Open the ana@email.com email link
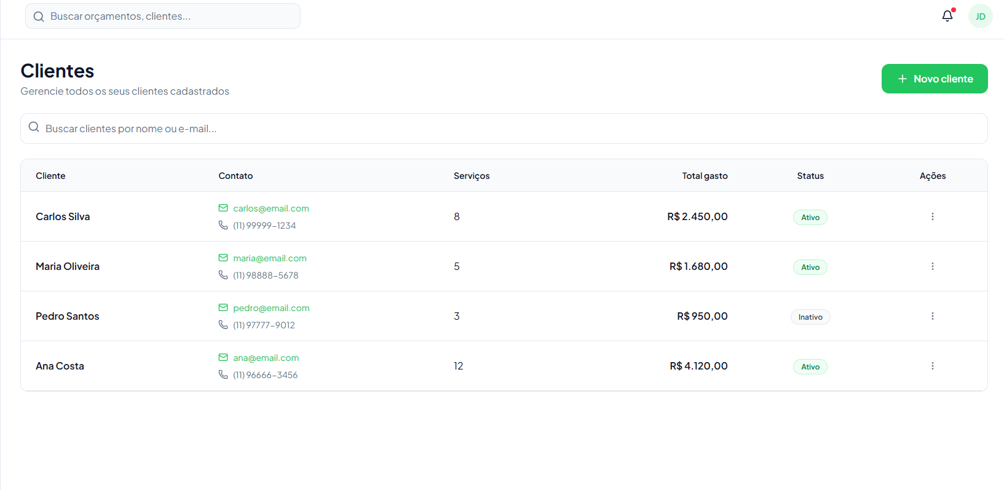The width and height of the screenshot is (1004, 490). (x=266, y=358)
